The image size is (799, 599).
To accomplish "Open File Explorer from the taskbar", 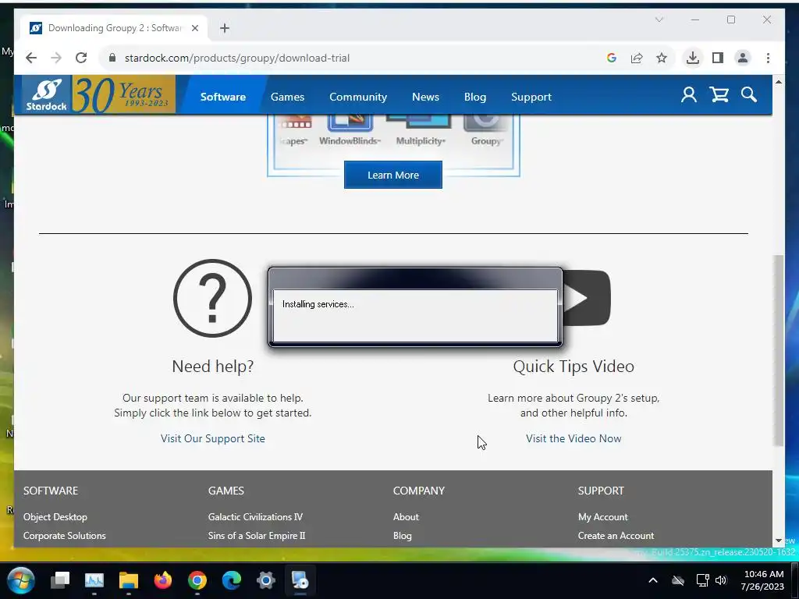I will (129, 580).
